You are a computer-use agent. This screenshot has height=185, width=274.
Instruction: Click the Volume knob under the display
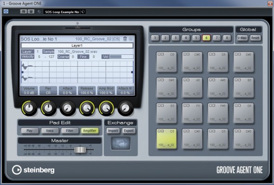29,108
